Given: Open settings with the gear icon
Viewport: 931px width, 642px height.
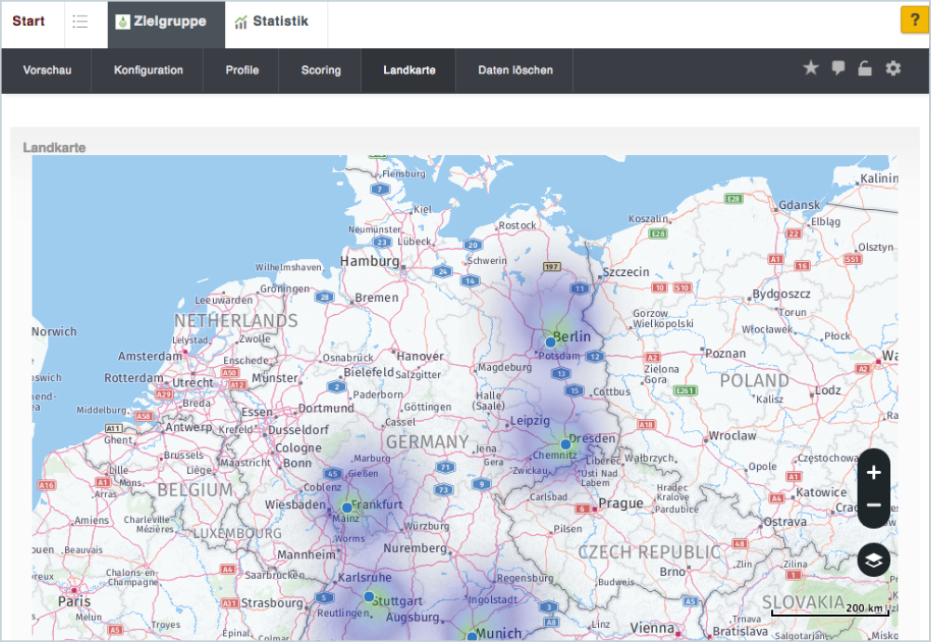Looking at the screenshot, I should [x=893, y=68].
